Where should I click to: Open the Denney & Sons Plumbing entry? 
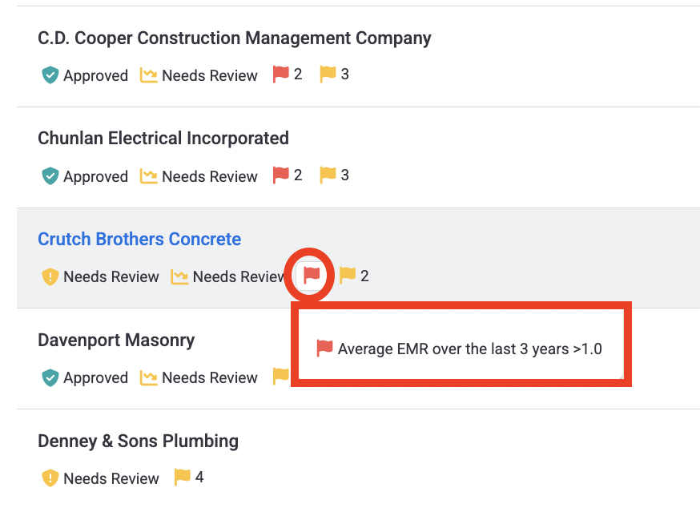pos(138,441)
